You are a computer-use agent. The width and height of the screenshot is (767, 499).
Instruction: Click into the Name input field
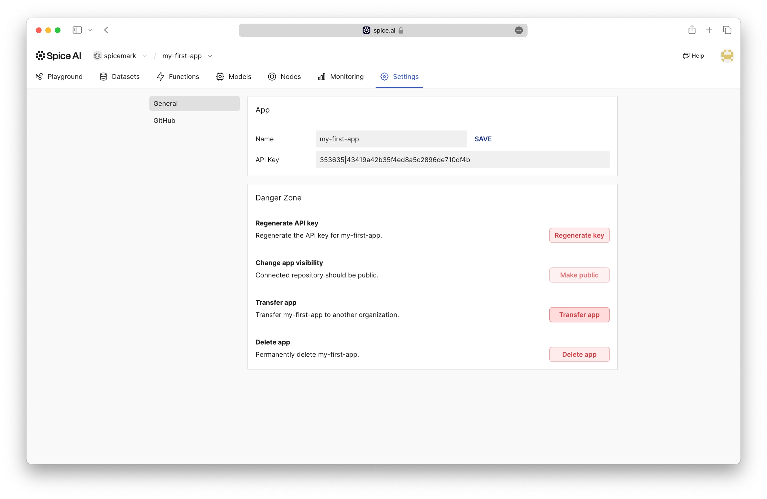click(x=391, y=139)
